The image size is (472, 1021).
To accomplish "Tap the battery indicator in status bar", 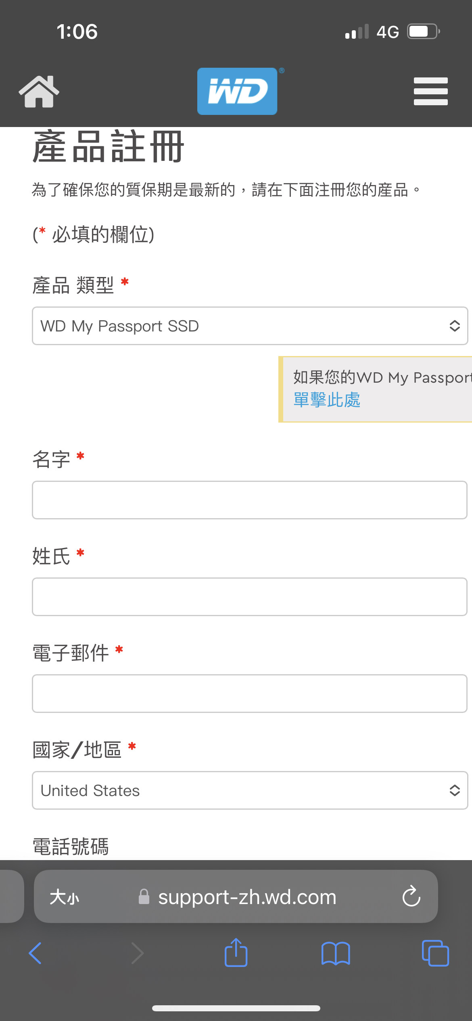I will [x=423, y=31].
